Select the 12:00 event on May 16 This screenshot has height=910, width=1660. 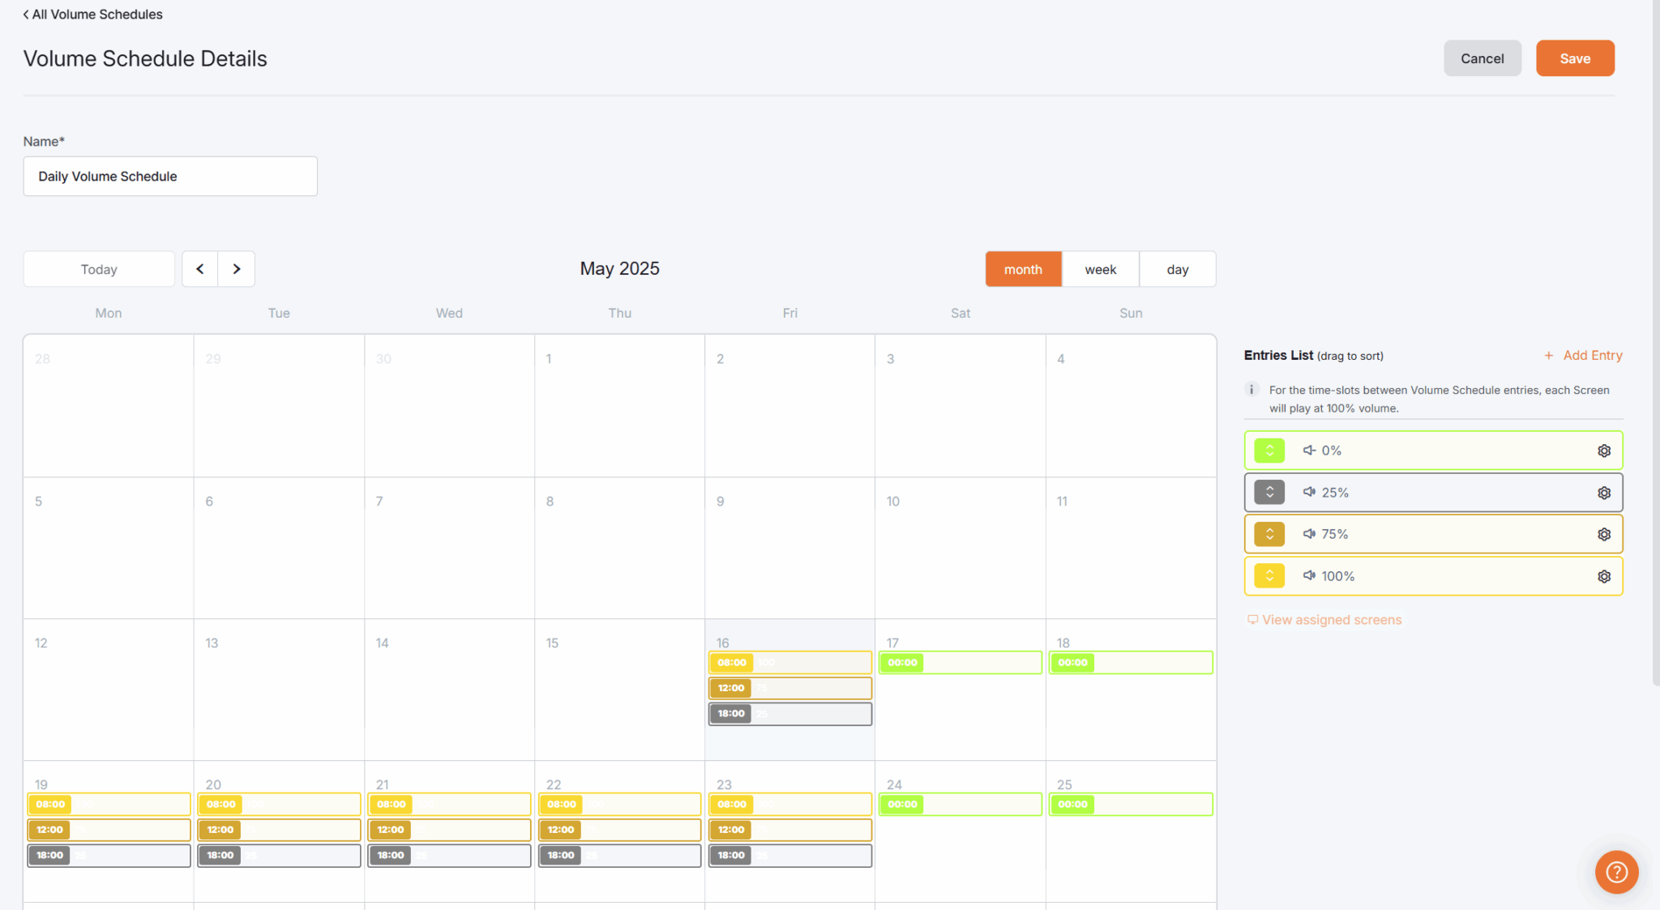pos(790,688)
